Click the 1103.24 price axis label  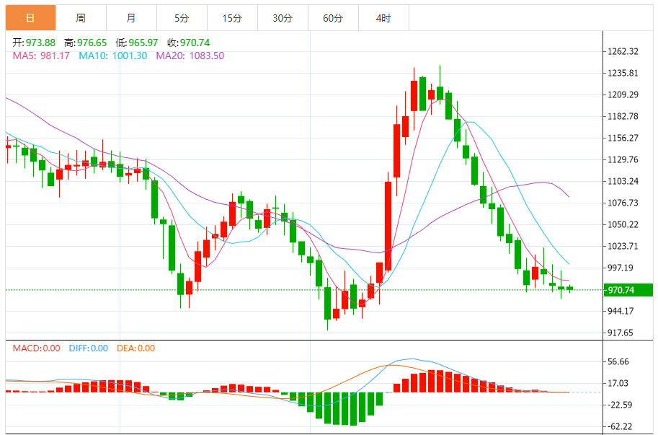tap(623, 181)
